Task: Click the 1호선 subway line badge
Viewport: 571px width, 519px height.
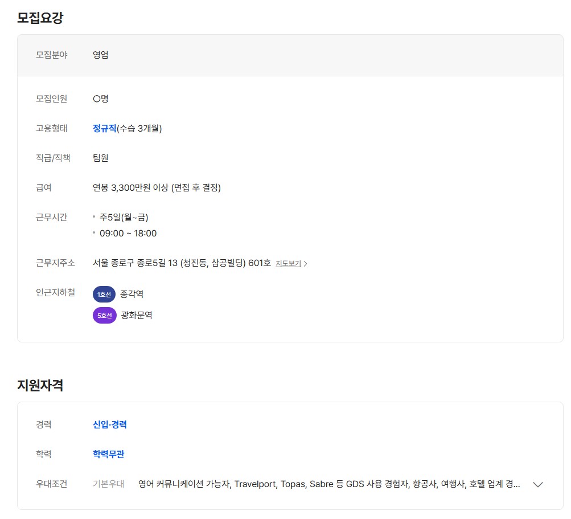Action: (104, 295)
